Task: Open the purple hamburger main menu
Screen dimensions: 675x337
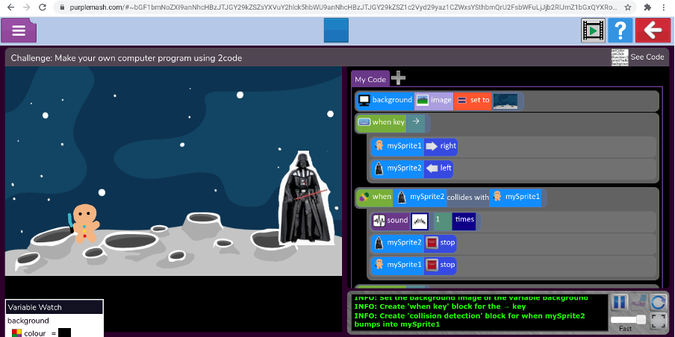Action: [19, 31]
